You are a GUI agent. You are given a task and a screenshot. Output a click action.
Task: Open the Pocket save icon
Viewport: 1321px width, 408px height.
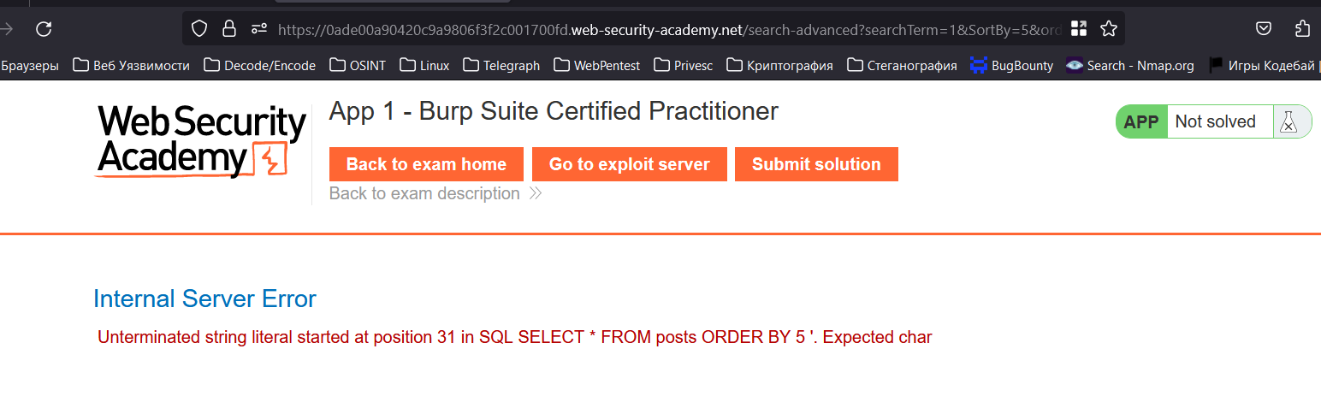tap(1263, 29)
